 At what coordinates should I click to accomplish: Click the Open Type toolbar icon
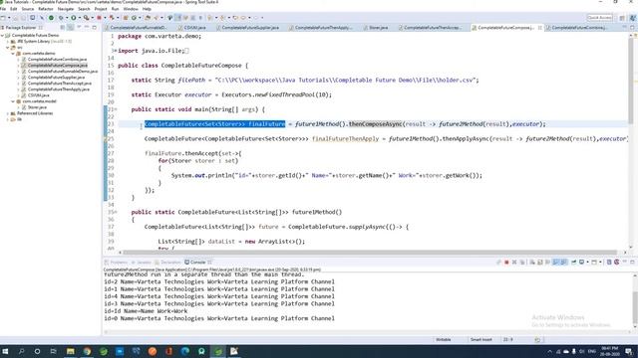(x=148, y=18)
